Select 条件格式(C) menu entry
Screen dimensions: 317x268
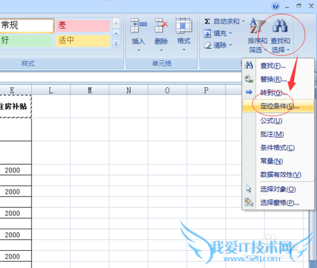pyautogui.click(x=278, y=148)
